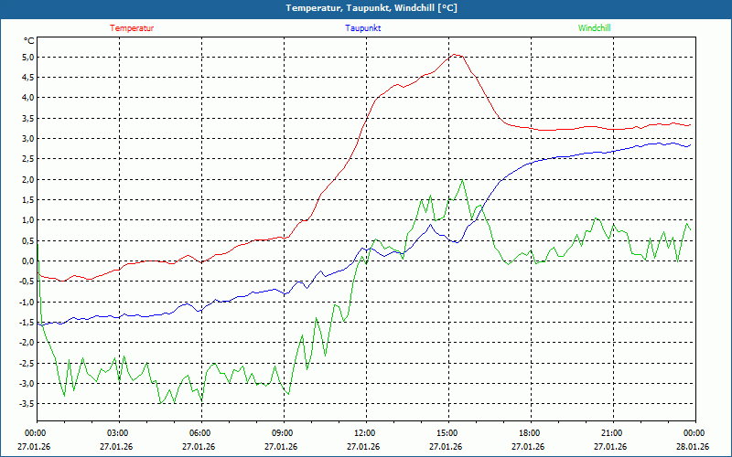Screen dimensions: 732x457
Task: Click the green Windchill legend label
Action: click(594, 28)
